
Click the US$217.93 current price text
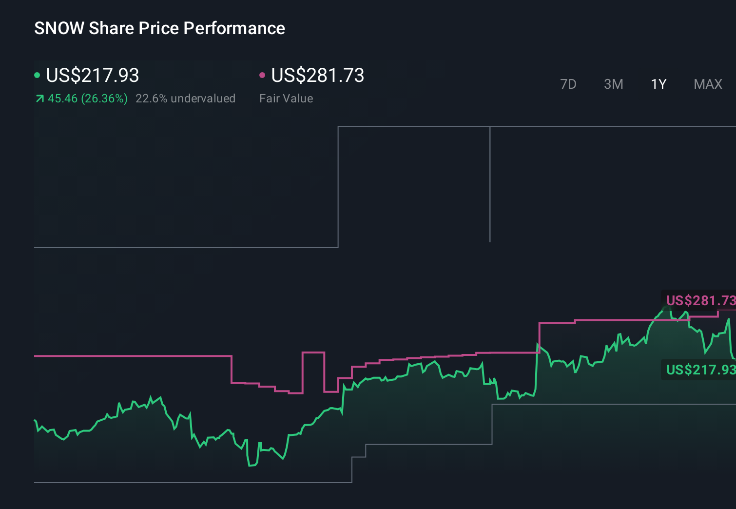[x=93, y=76]
